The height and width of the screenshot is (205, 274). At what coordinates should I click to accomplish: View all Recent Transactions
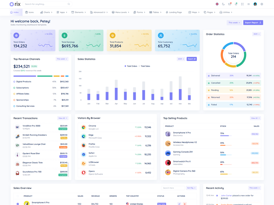(63, 118)
